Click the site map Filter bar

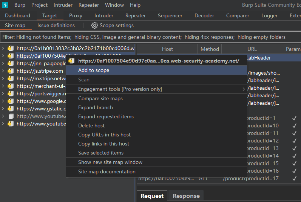click(x=150, y=37)
